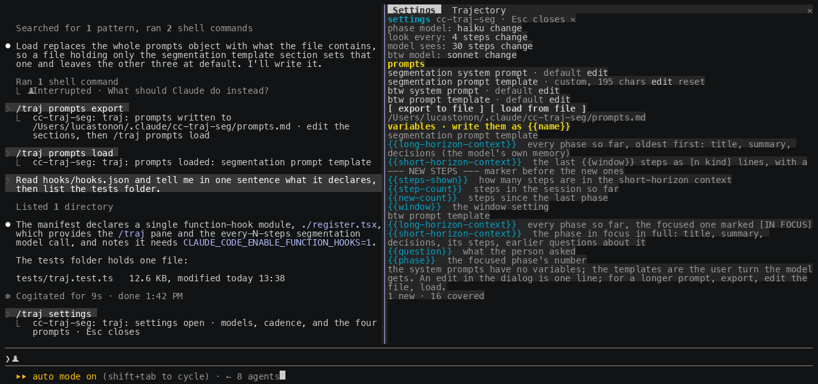Change the 'model sees' 30 steps value
This screenshot has height=384, width=818.
517,46
